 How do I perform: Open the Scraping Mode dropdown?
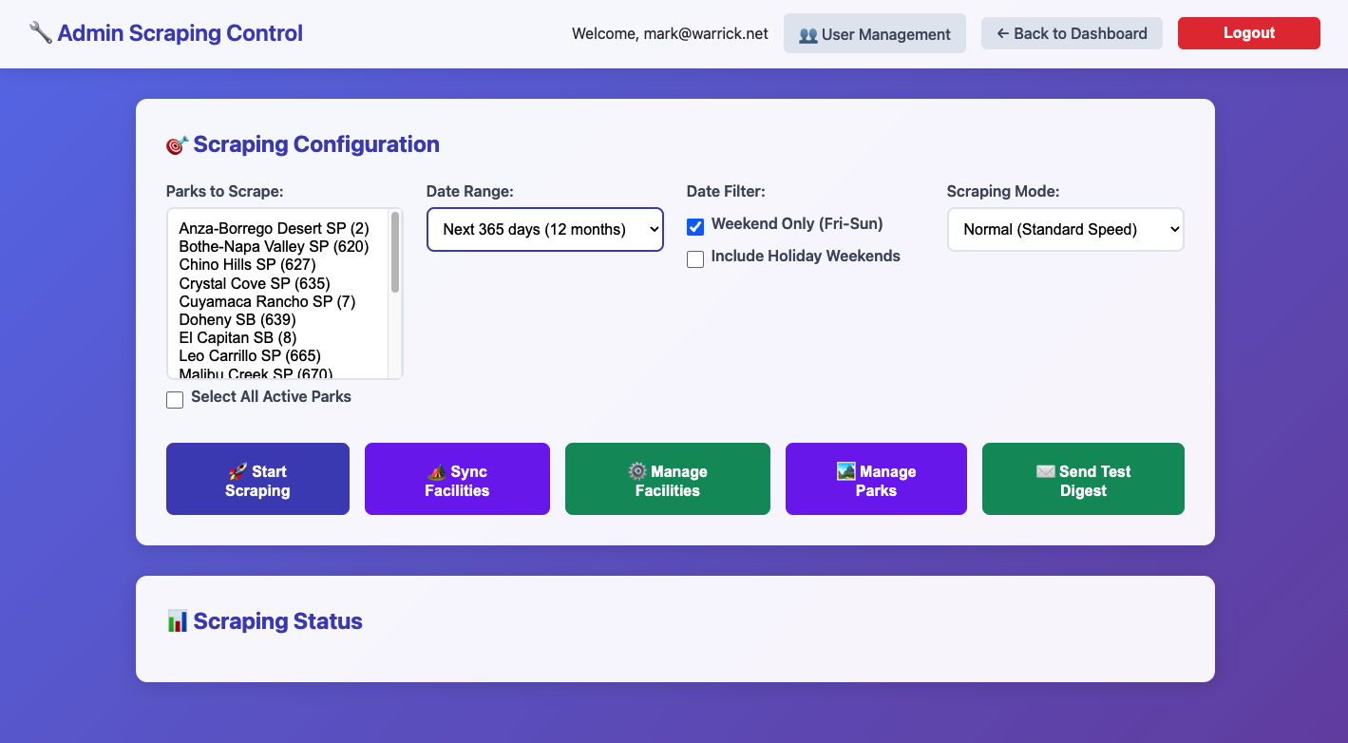pos(1065,229)
